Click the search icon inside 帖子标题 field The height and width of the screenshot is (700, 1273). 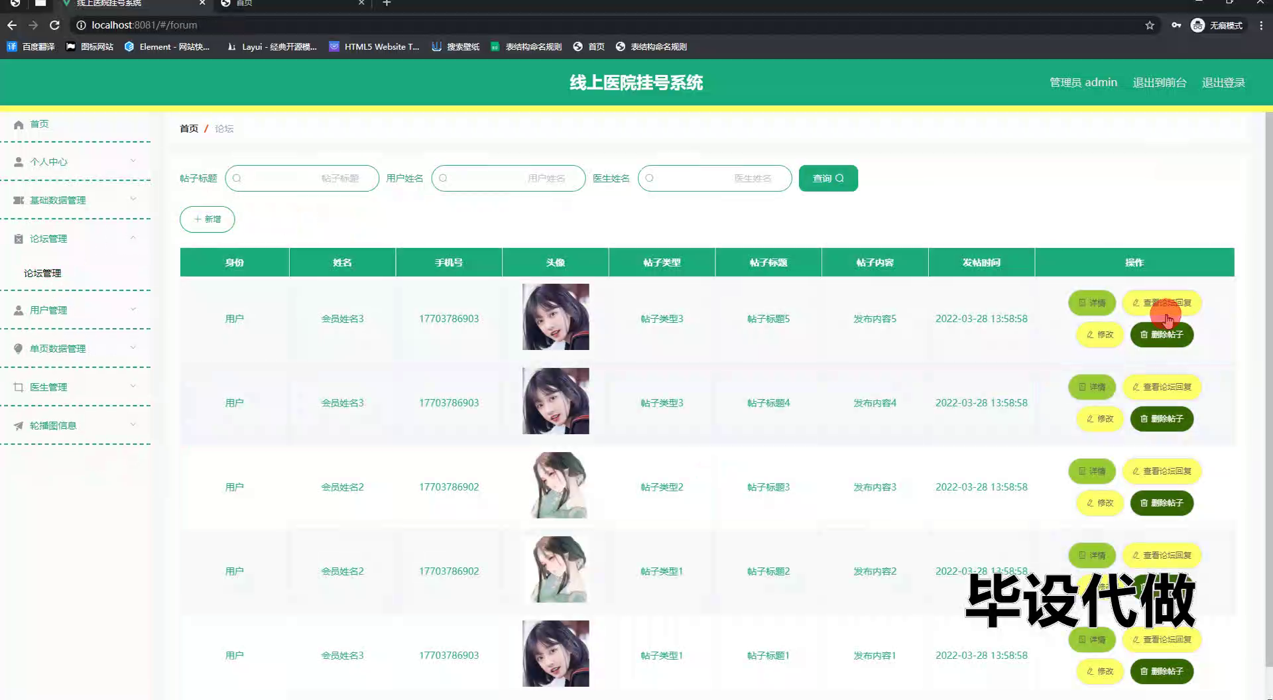(237, 178)
